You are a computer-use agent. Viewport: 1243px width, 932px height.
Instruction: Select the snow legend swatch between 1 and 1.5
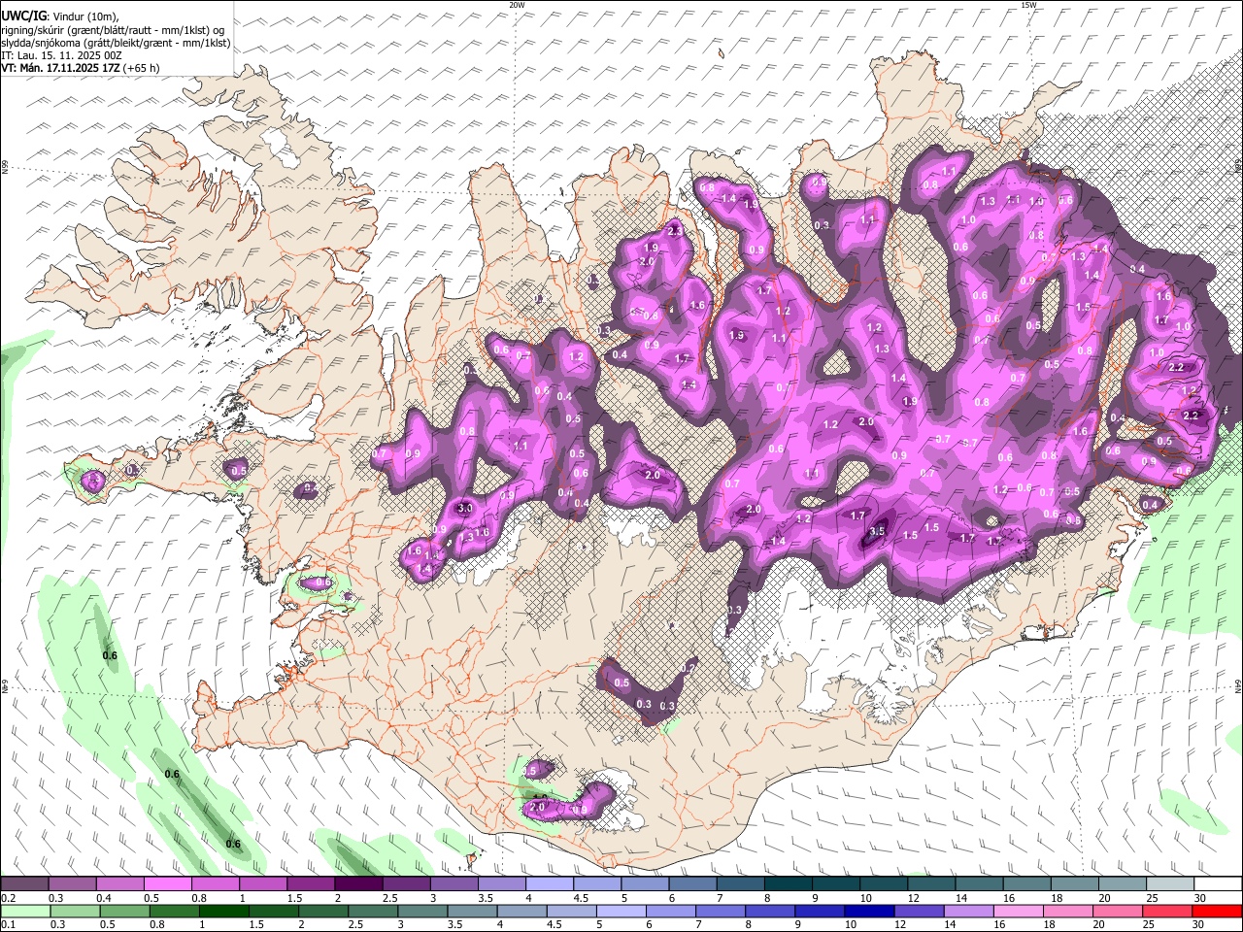click(263, 883)
